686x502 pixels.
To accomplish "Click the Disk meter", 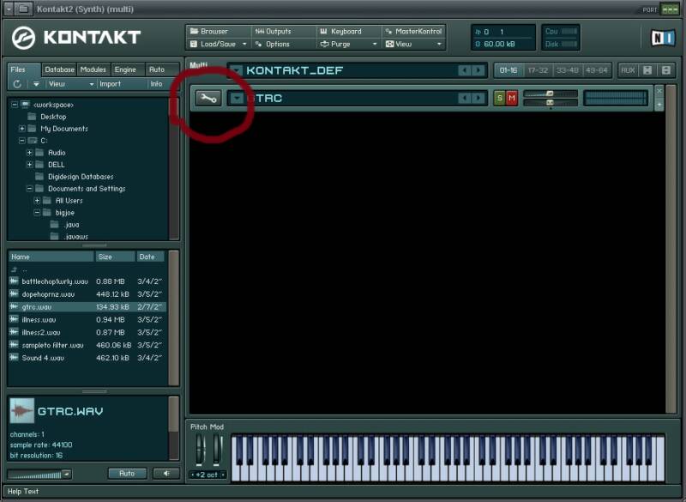I will 561,44.
